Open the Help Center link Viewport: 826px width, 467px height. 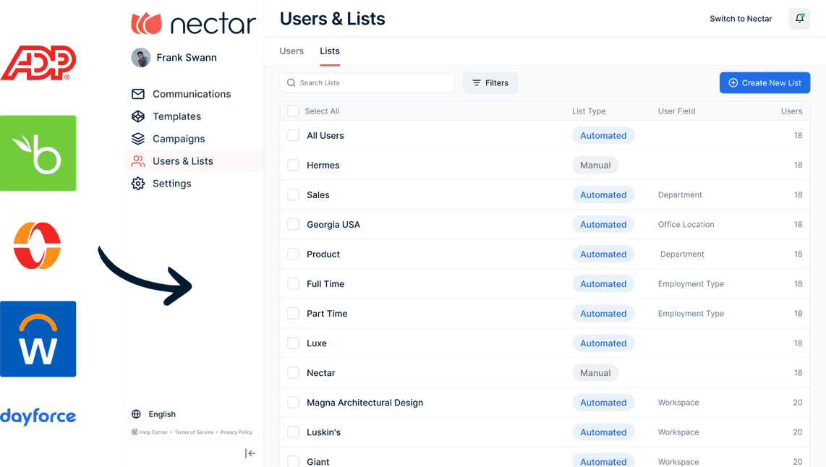[153, 432]
